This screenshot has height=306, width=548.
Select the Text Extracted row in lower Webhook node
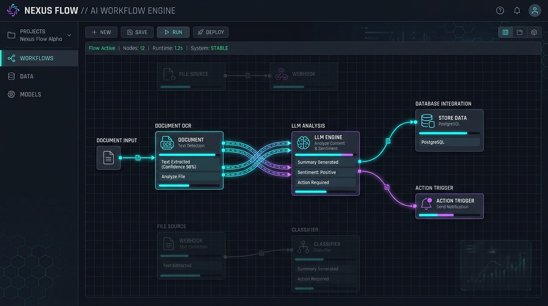pos(191,265)
